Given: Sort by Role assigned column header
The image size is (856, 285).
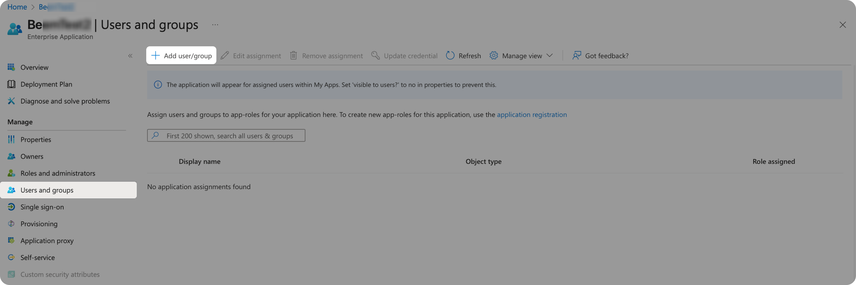Looking at the screenshot, I should (x=774, y=161).
